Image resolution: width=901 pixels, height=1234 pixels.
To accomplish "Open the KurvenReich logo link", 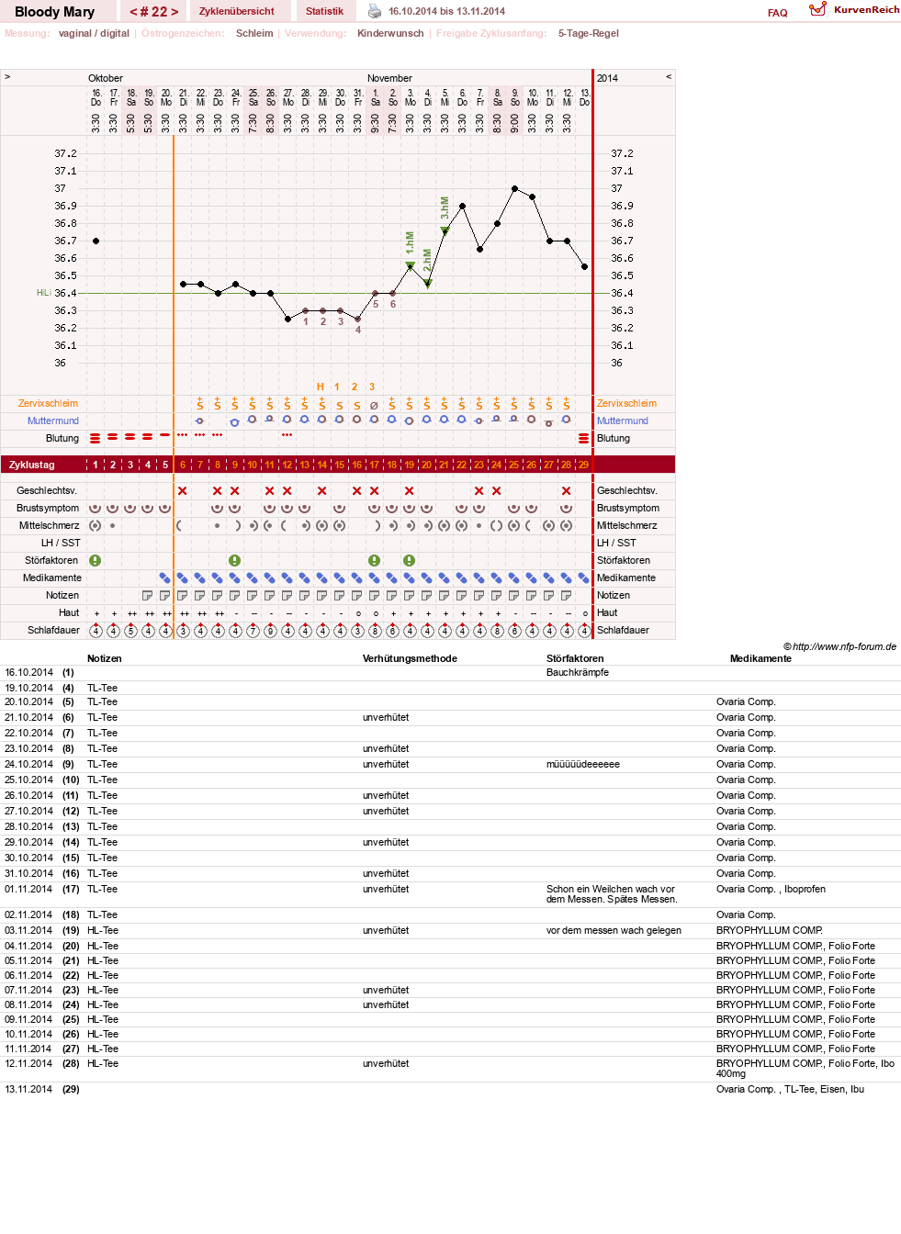I will (x=854, y=10).
